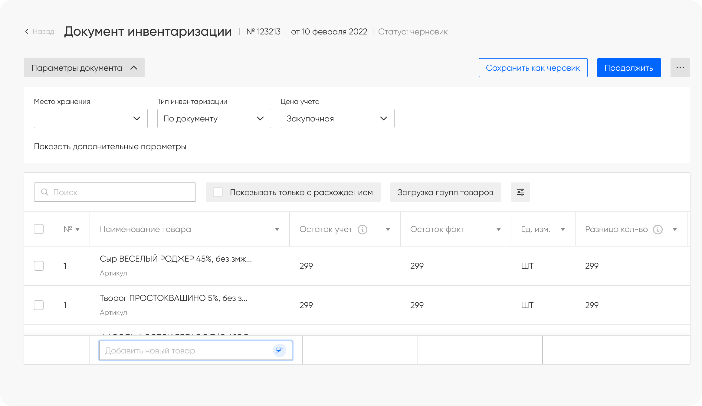Open Остаток учет column sort arrow

(388, 230)
